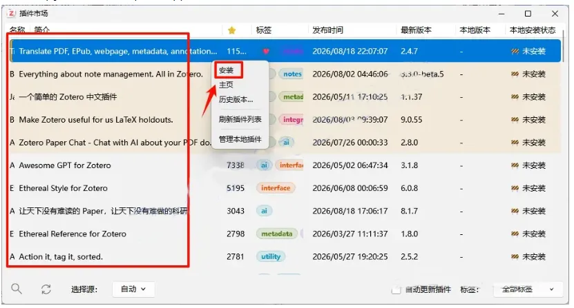Select 刷新插件列表 in the context menu

(240, 119)
